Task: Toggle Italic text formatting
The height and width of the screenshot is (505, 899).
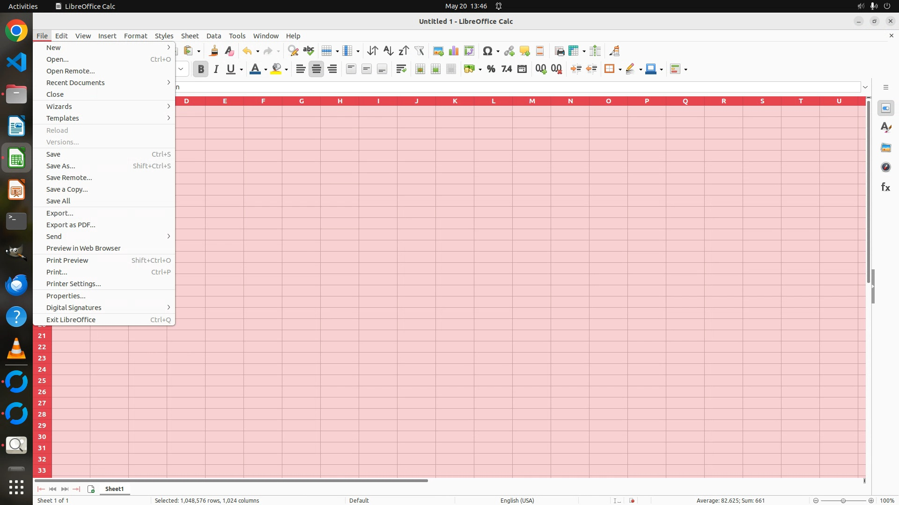Action: click(x=216, y=69)
